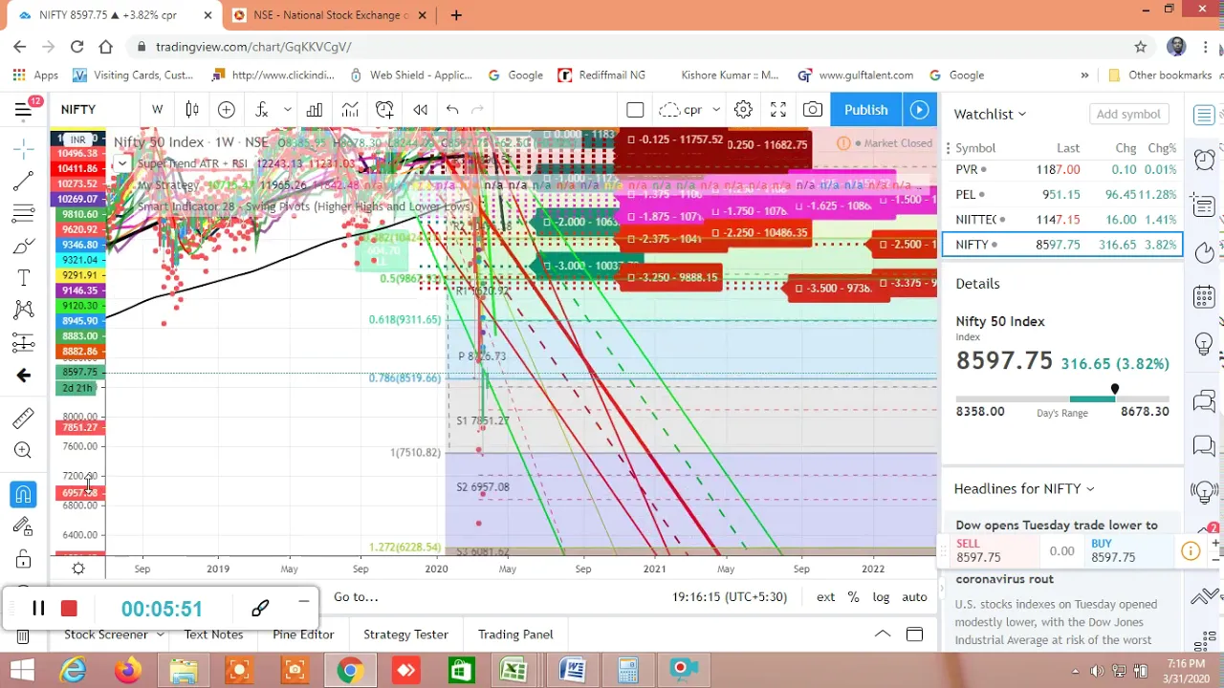Toggle auto scale on the chart

(x=914, y=596)
